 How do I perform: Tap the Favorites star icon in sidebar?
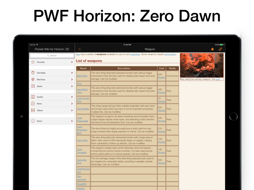33,62
